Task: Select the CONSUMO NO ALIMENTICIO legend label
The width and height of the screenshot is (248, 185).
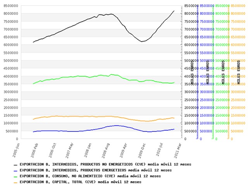Action: click(x=90, y=176)
